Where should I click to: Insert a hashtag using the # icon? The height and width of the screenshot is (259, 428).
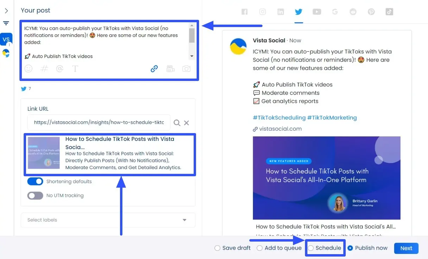(x=44, y=69)
